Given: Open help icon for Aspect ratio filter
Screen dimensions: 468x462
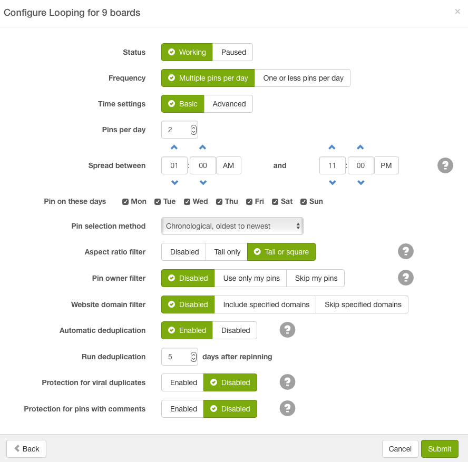Looking at the screenshot, I should coord(406,251).
